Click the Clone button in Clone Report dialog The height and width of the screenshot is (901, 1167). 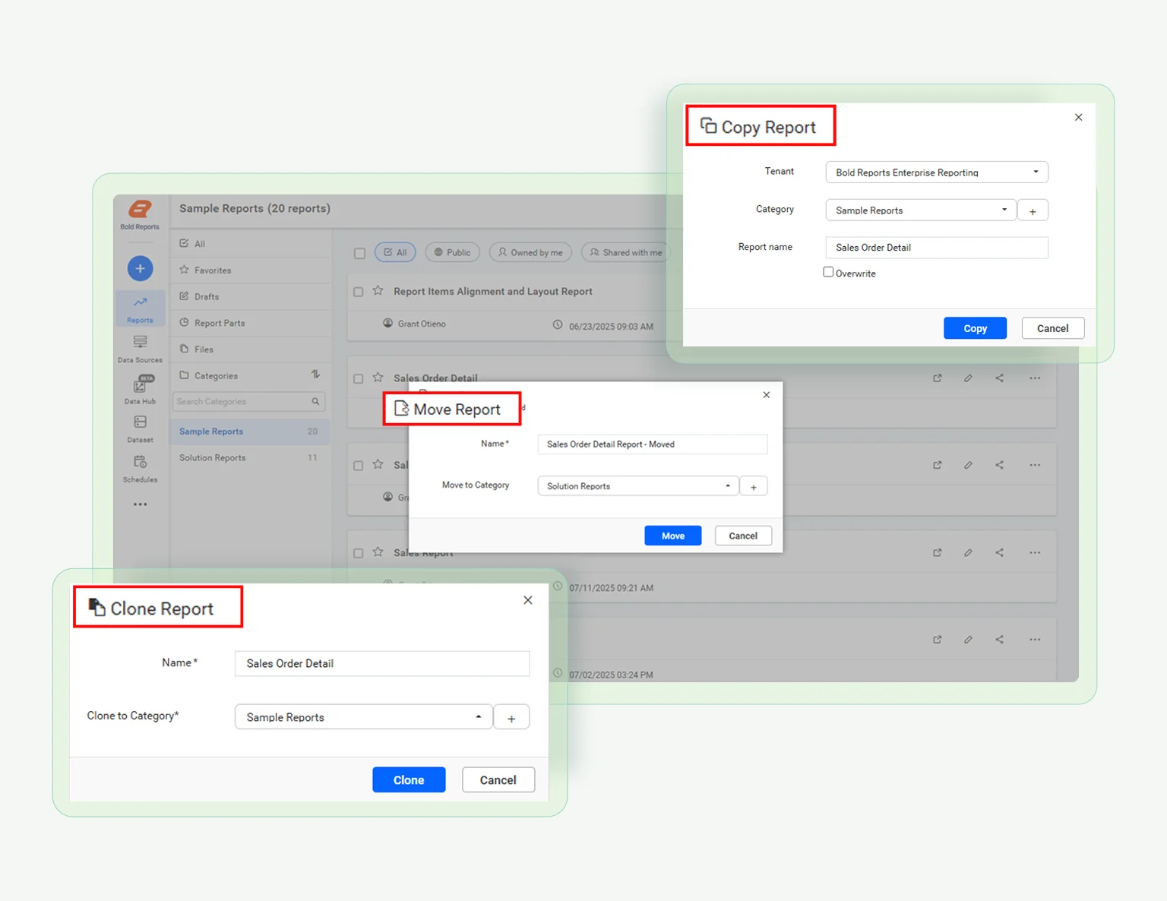[408, 779]
